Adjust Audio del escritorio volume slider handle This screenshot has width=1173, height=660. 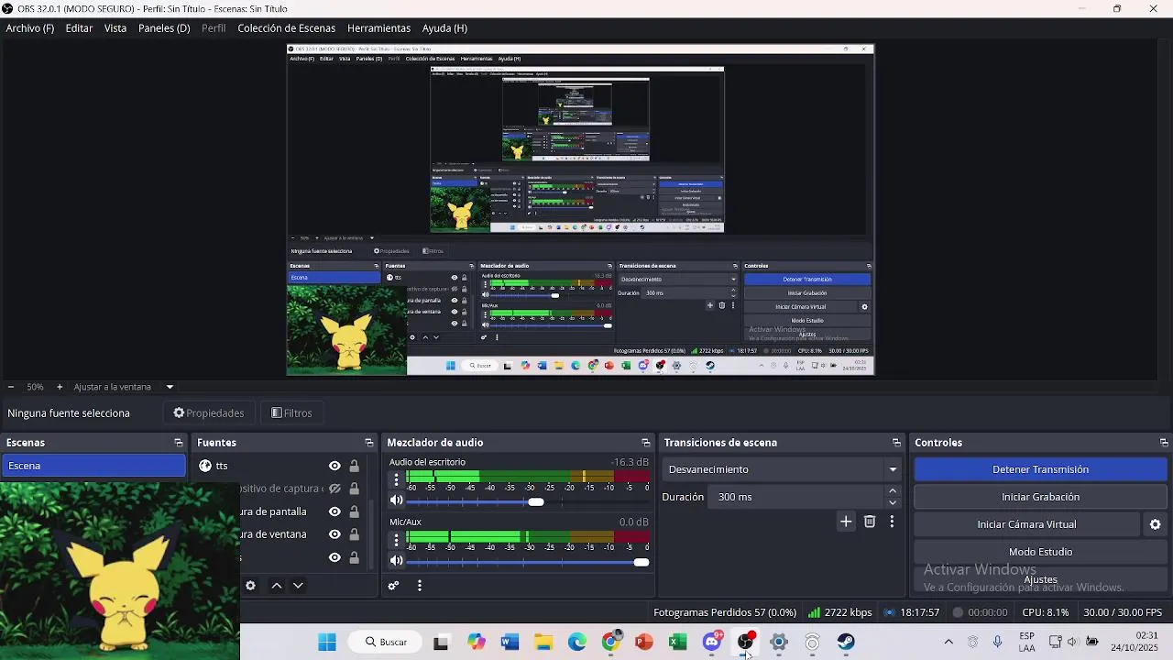coord(536,500)
